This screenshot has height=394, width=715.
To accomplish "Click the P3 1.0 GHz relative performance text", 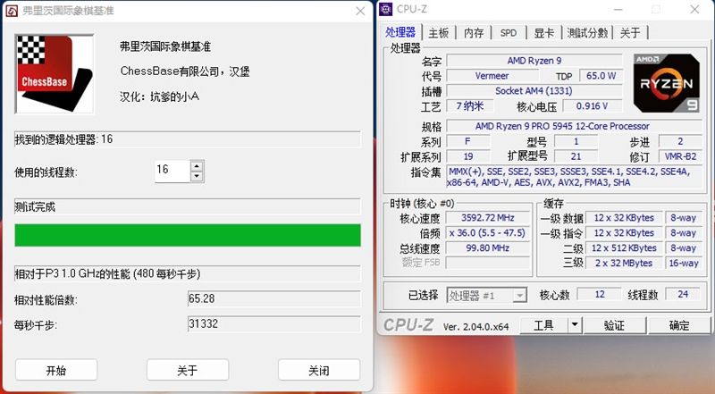I will (x=107, y=273).
